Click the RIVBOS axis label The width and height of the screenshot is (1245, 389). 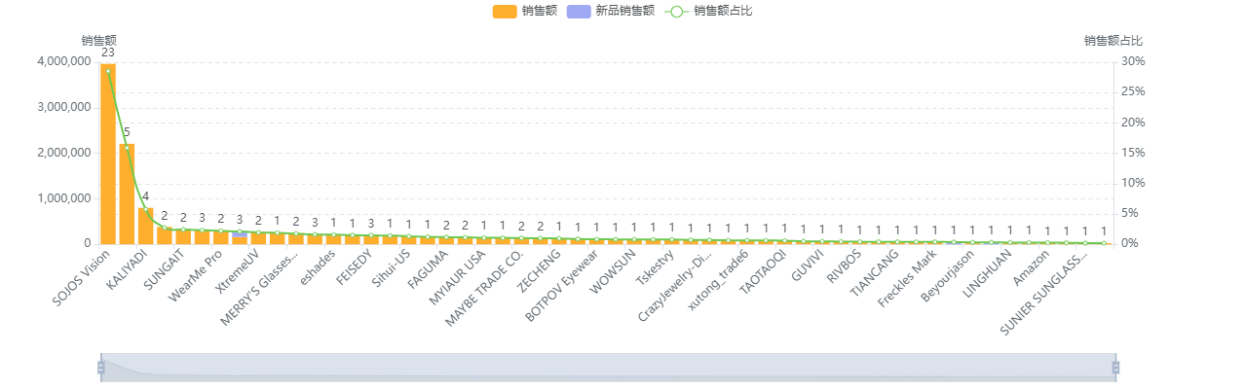pyautogui.click(x=844, y=266)
